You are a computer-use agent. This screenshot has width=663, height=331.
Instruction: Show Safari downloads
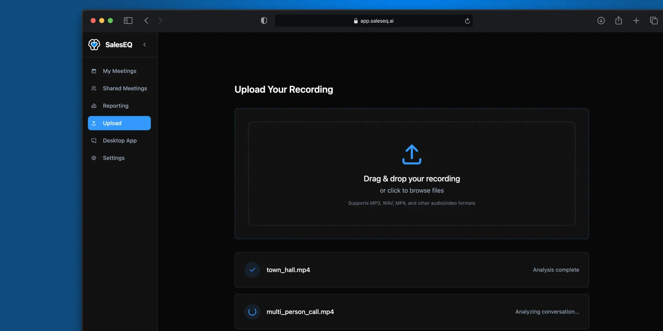click(x=601, y=21)
